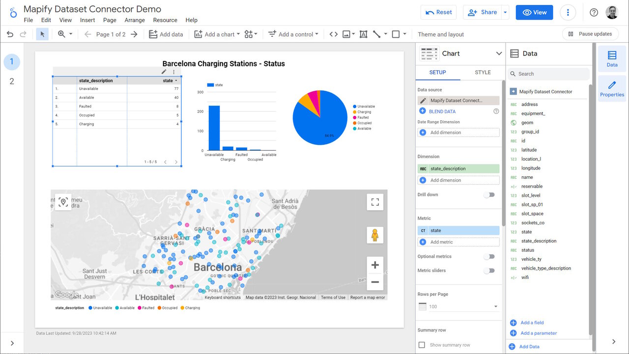This screenshot has height=354, width=629.
Task: Open the Arrange menu
Action: click(135, 20)
